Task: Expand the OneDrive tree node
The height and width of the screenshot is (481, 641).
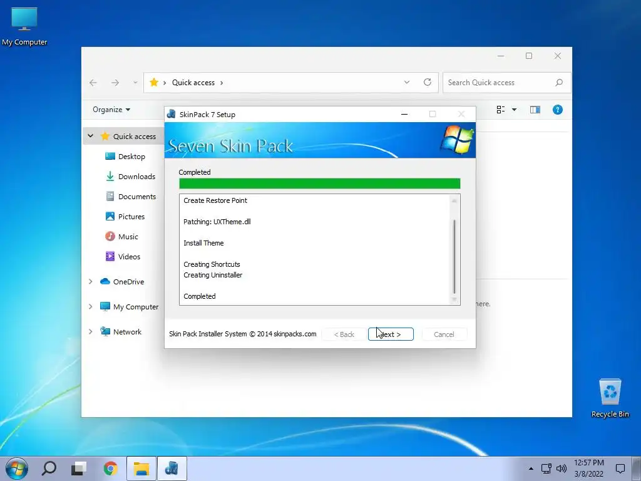Action: 90,281
